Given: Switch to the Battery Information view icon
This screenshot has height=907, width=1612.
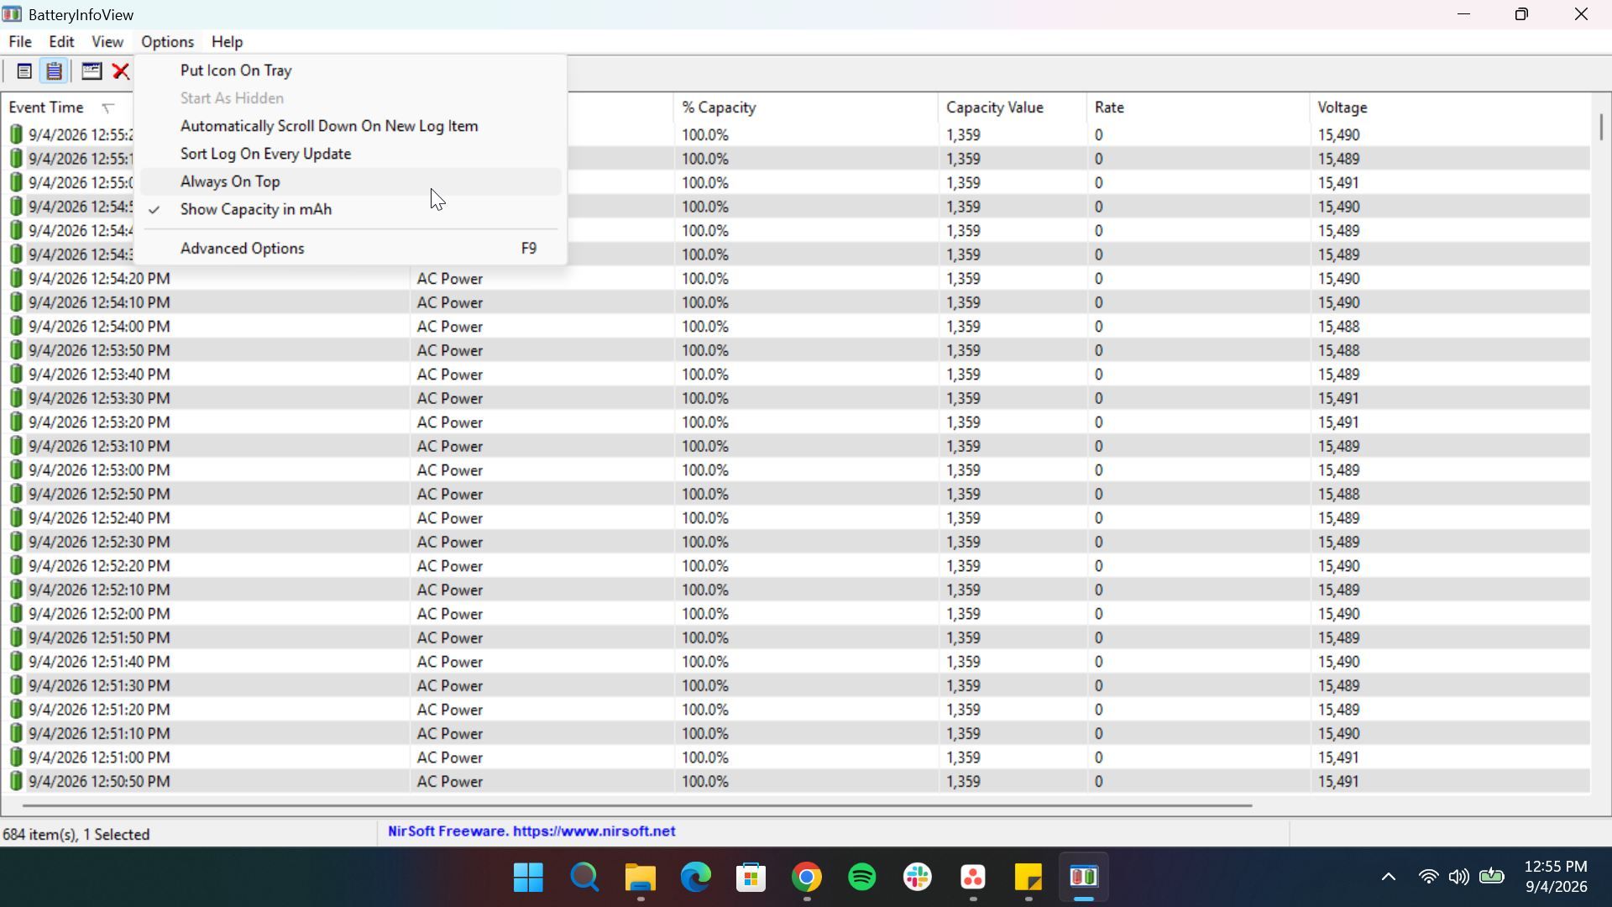Looking at the screenshot, I should [x=24, y=71].
